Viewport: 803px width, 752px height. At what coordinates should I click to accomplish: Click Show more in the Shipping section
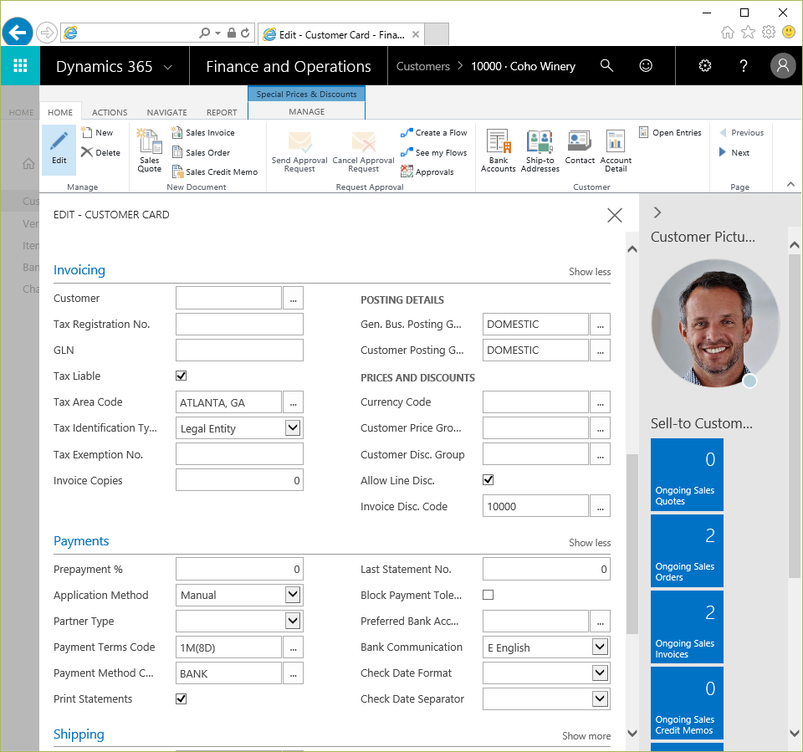(586, 735)
